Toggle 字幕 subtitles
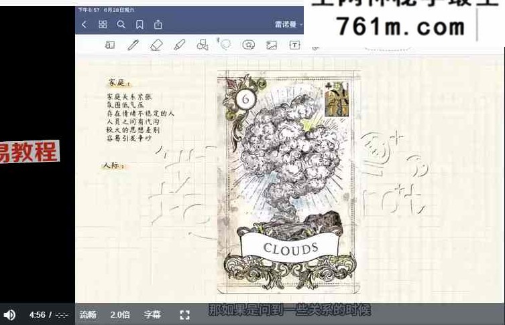The image size is (505, 325). click(x=152, y=315)
